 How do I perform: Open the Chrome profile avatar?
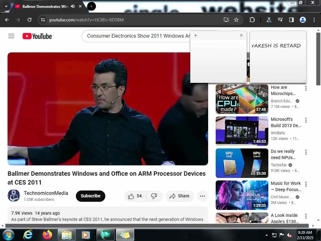click(303, 20)
